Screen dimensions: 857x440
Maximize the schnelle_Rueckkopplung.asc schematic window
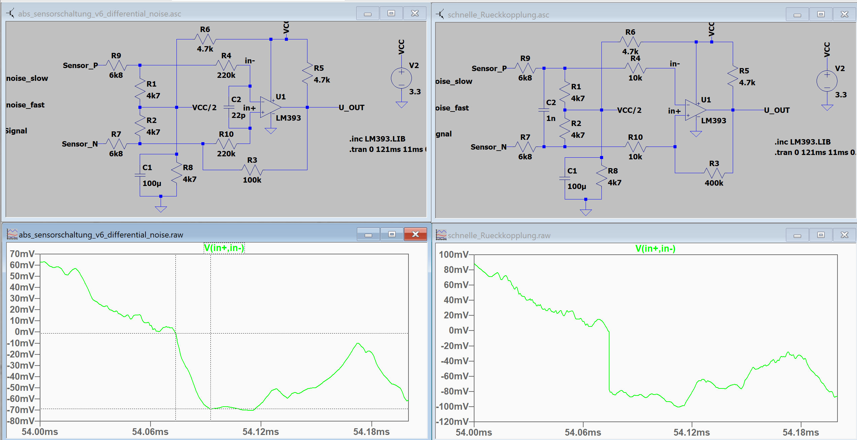(821, 14)
